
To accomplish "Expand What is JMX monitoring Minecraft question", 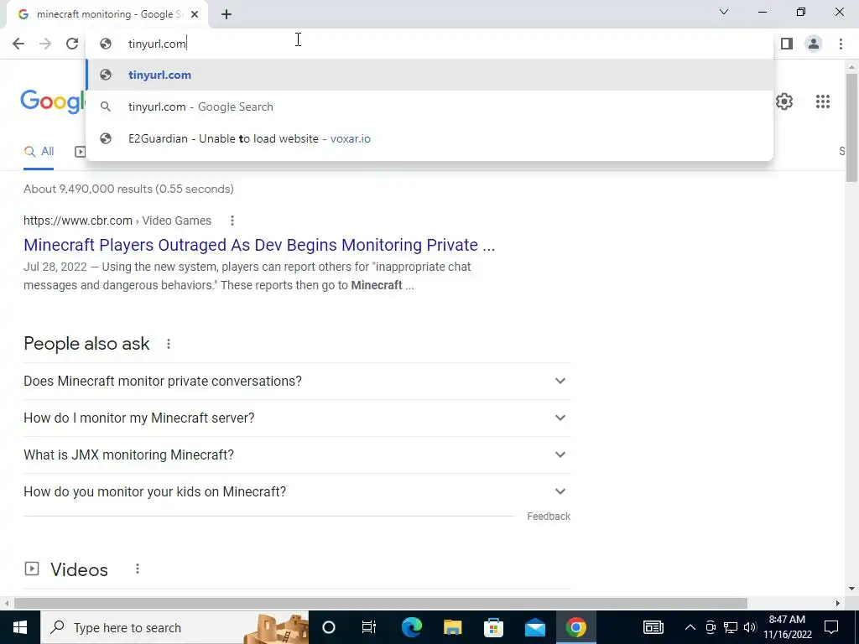I will click(297, 454).
